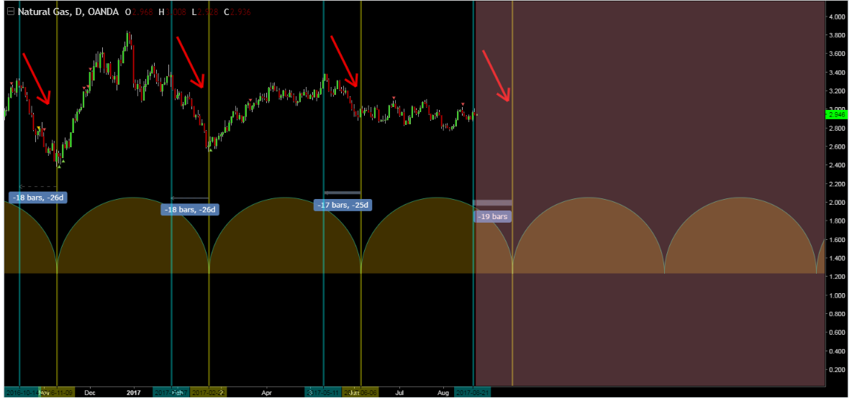Select the third red arrow near June
The width and height of the screenshot is (852, 398).
point(344,61)
